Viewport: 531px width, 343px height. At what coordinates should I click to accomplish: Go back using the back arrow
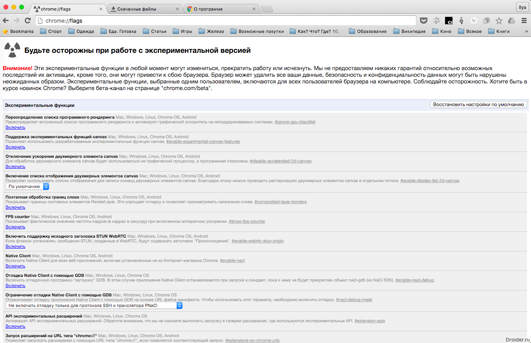coord(6,21)
